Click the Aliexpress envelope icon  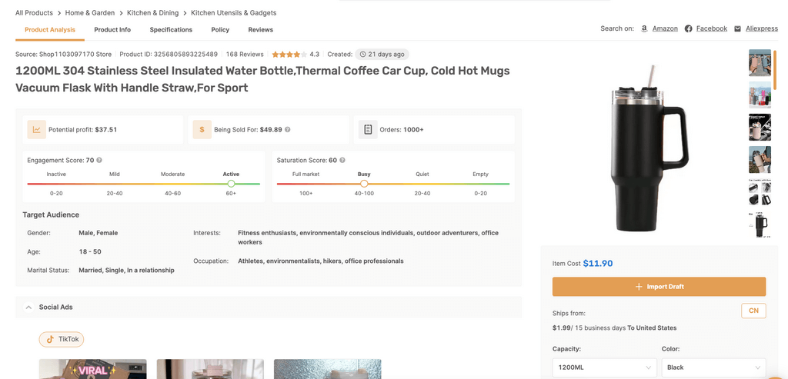[x=737, y=28]
